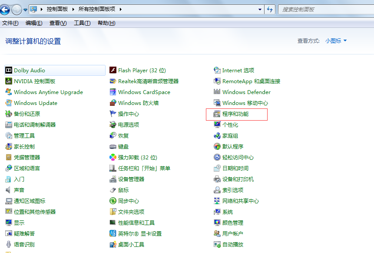
Task: Click the Windows Update link
Action: (x=35, y=103)
